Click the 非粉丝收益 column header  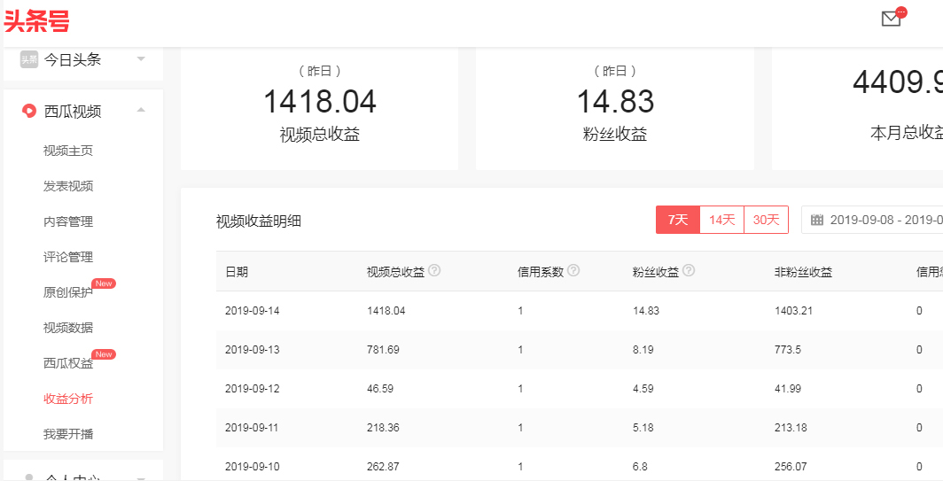pyautogui.click(x=804, y=272)
